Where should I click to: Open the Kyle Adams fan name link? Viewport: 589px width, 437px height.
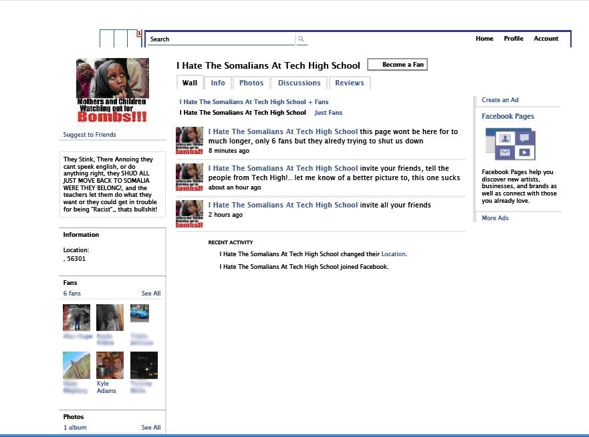[106, 387]
